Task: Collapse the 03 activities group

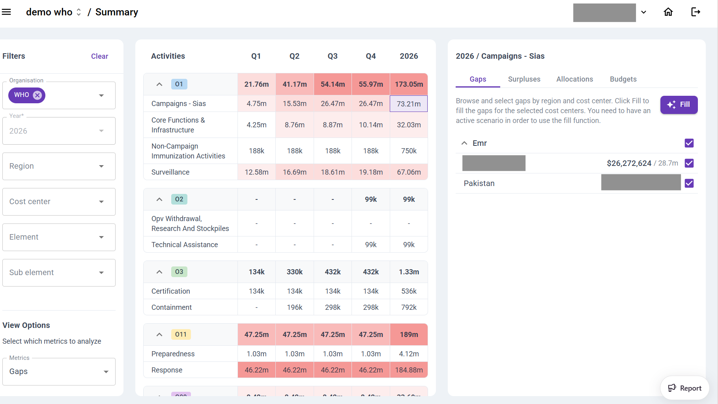Action: pos(159,272)
